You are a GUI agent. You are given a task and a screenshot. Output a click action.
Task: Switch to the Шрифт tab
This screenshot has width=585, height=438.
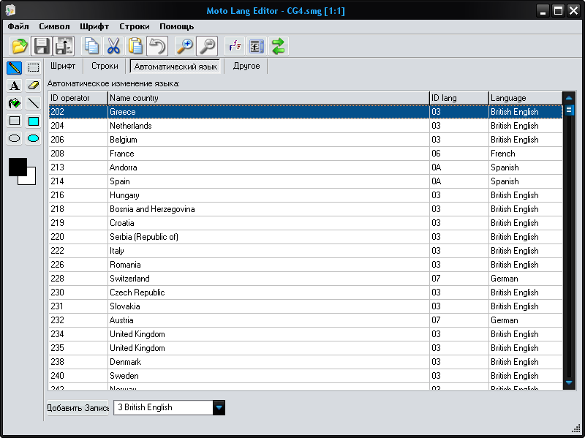63,66
